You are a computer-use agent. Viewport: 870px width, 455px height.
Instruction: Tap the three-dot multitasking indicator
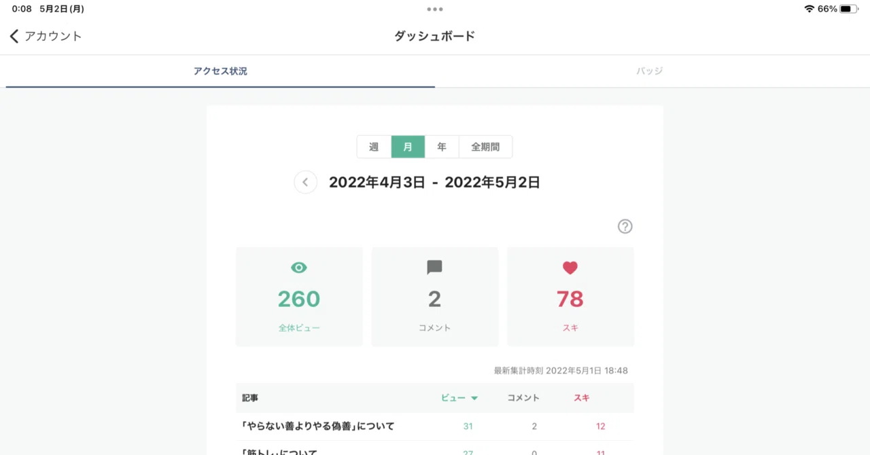click(435, 10)
